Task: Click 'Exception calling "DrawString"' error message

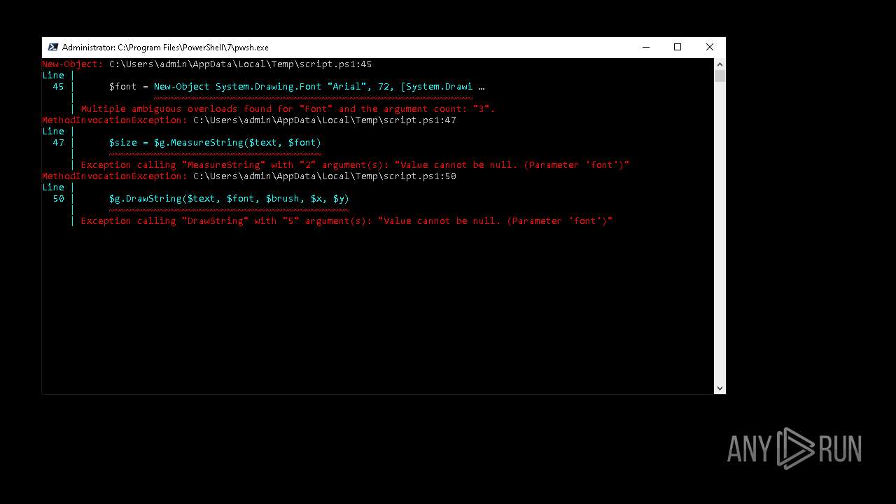Action: pyautogui.click(x=347, y=221)
